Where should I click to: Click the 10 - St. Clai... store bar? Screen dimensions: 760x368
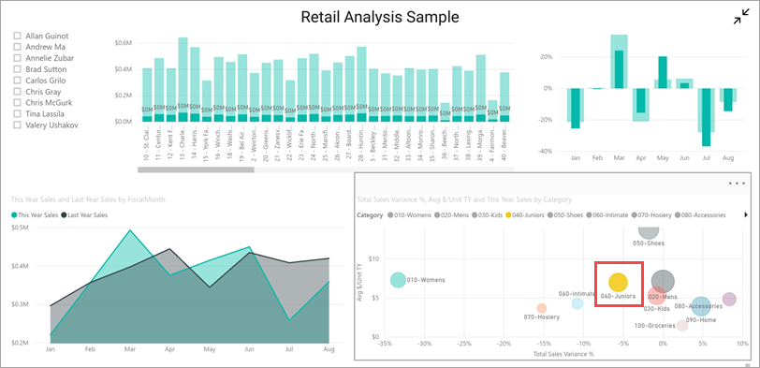click(147, 95)
